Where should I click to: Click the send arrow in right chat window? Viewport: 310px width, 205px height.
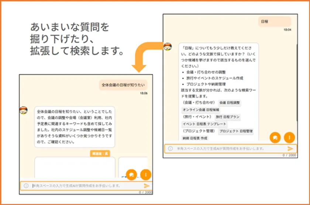pos(290,148)
